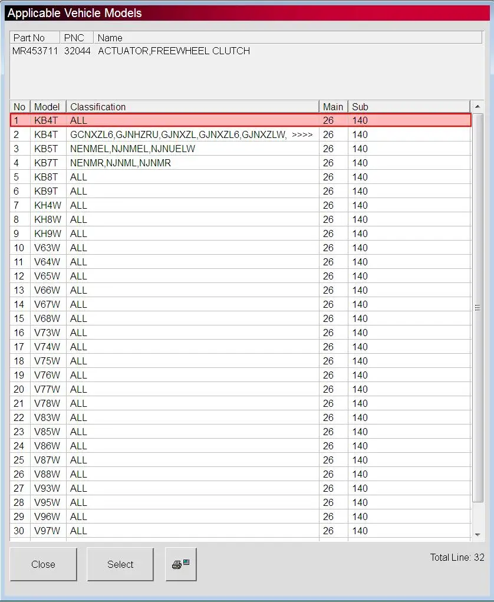Click the Name header in part info
494x602 pixels.
point(288,38)
